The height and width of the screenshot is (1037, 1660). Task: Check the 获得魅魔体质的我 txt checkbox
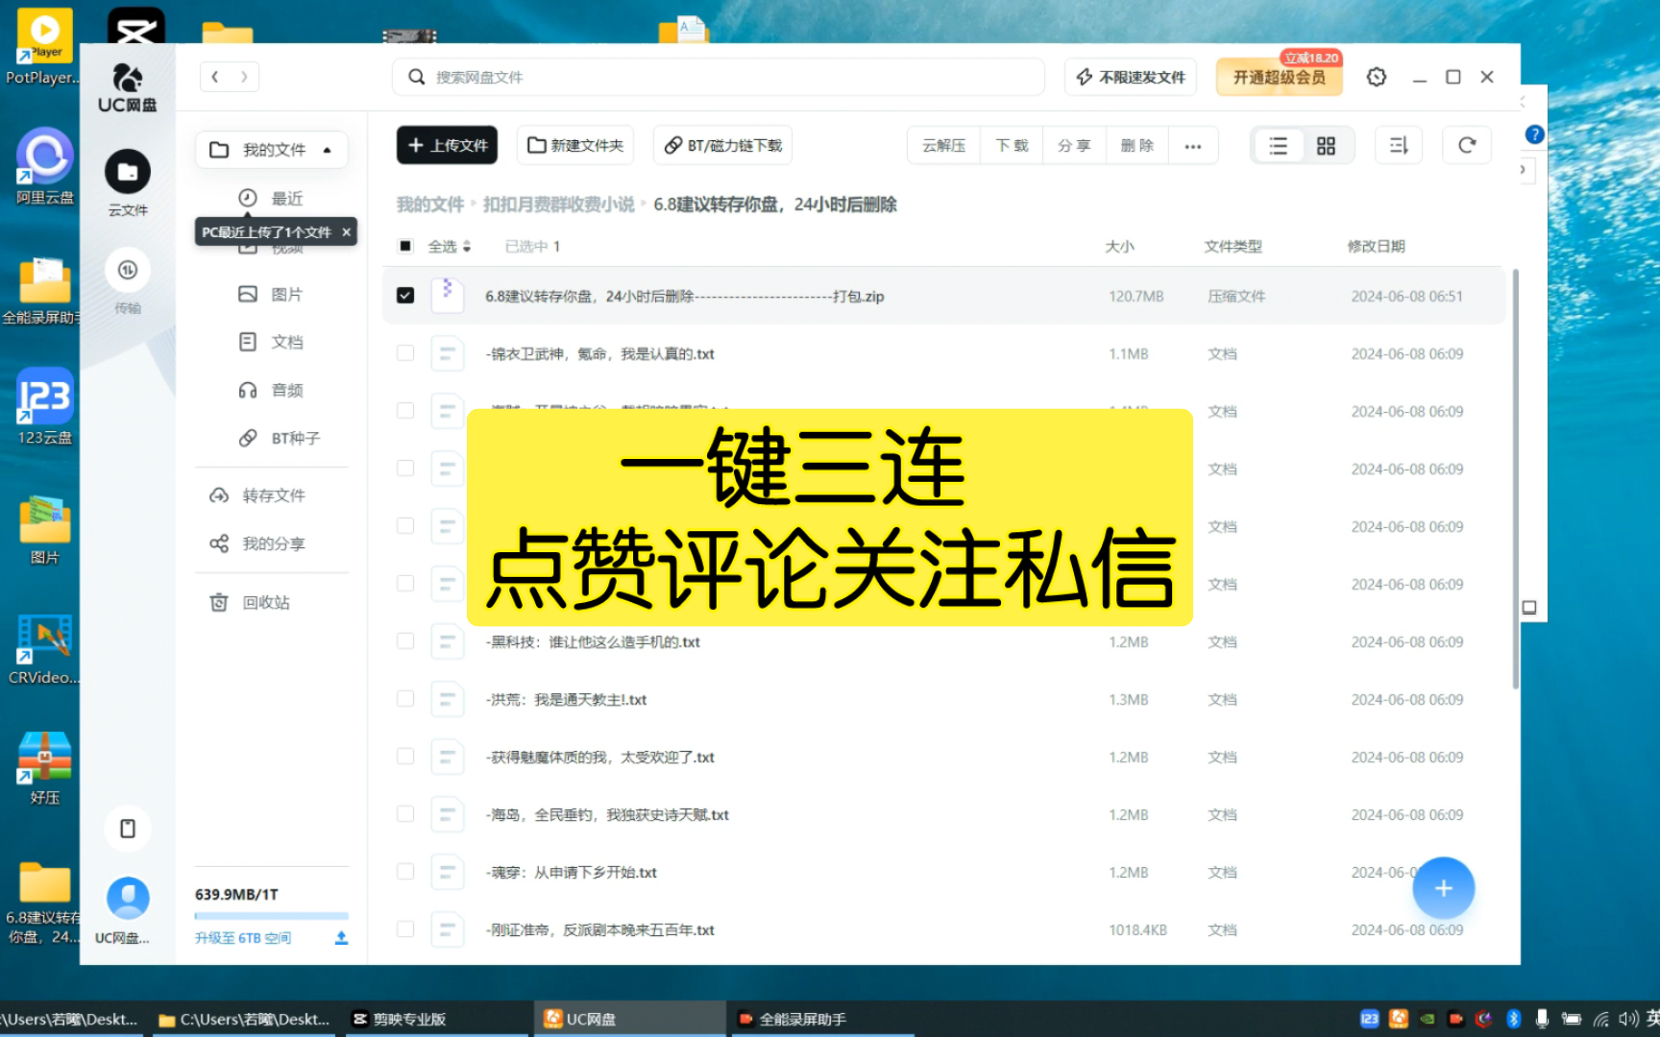click(x=405, y=757)
